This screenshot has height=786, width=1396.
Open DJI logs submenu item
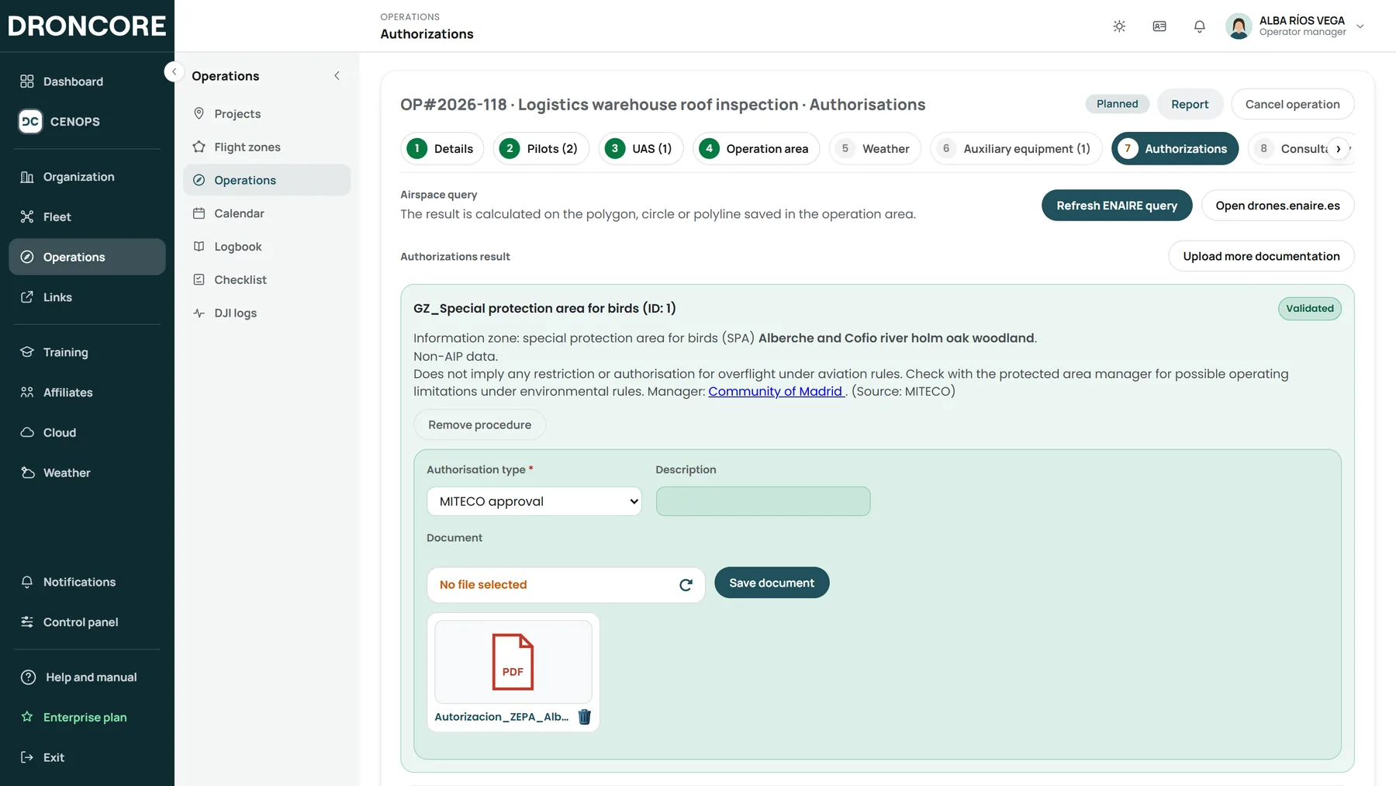point(267,313)
